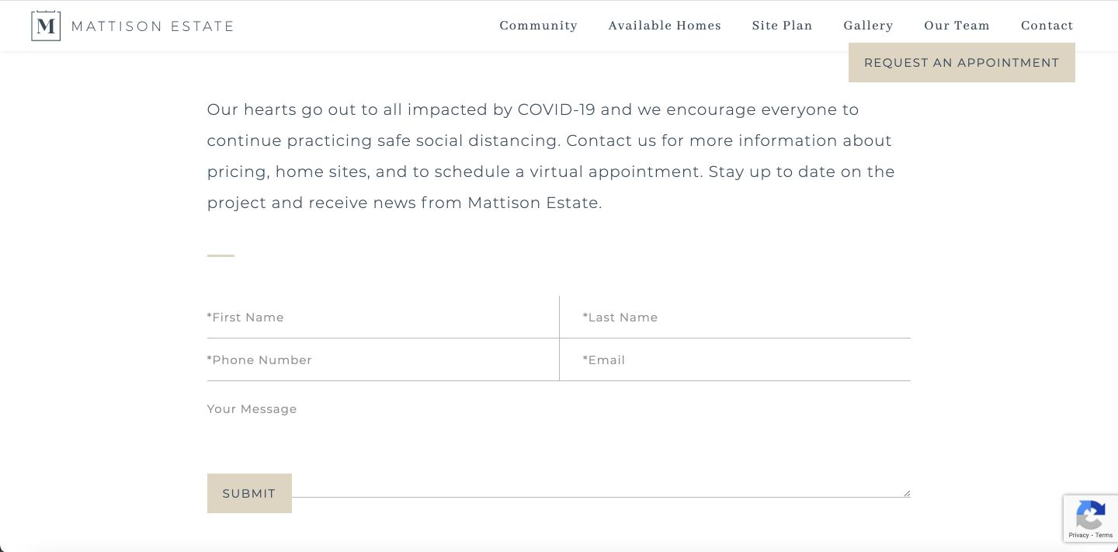Open the Site Plan menu item

(x=782, y=26)
